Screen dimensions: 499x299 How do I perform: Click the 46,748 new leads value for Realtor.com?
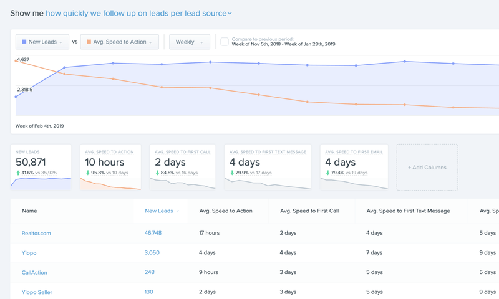click(153, 233)
